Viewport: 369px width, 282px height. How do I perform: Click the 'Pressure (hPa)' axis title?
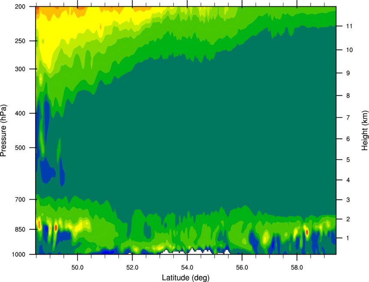[x=3, y=130]
